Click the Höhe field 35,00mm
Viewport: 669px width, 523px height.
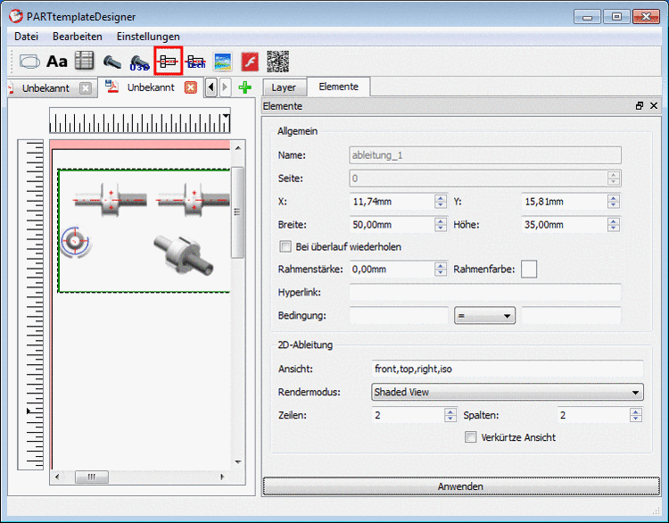[565, 225]
